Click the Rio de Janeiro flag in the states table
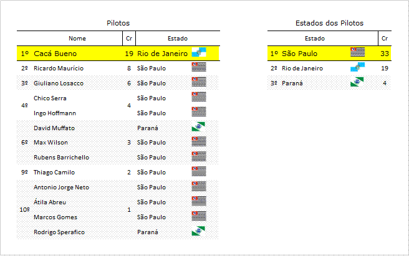The height and width of the screenshot is (256, 409). pyautogui.click(x=357, y=67)
